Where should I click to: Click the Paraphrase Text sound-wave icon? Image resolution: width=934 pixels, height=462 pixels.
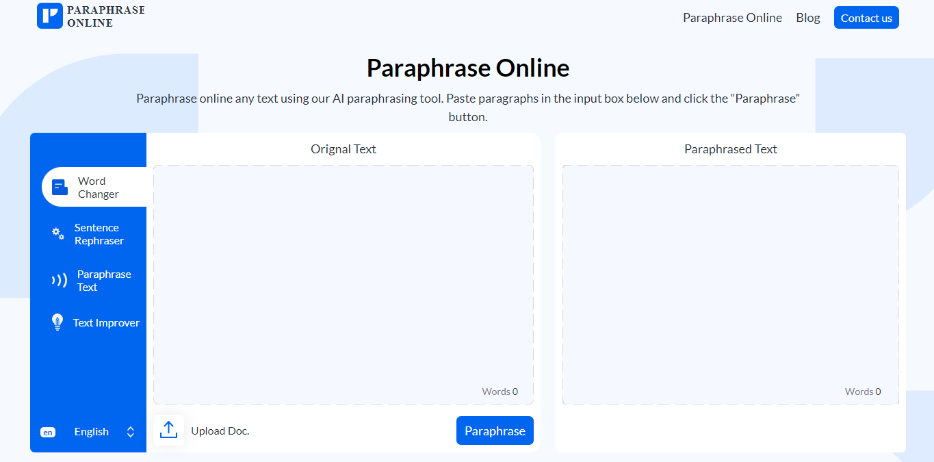pyautogui.click(x=60, y=281)
